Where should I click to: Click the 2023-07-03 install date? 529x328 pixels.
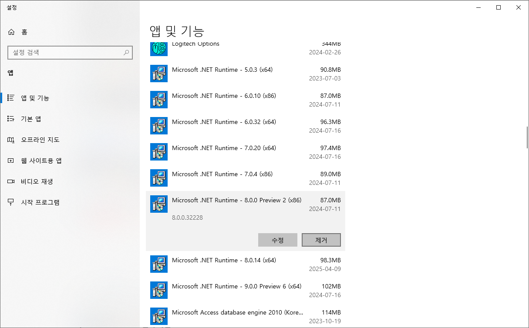(325, 78)
